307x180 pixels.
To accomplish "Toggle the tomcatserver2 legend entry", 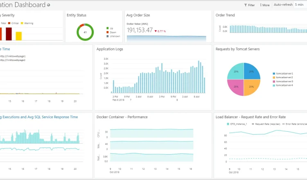I will coord(283,77).
